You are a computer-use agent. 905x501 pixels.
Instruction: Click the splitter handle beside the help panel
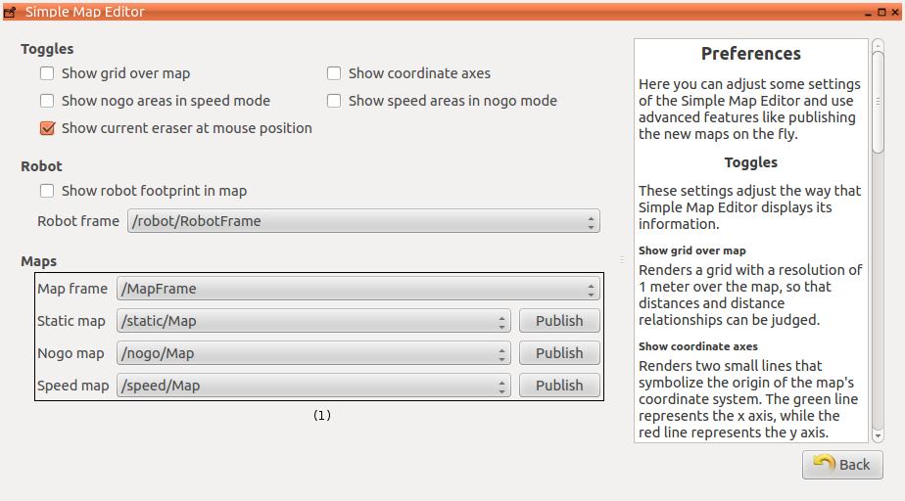tap(622, 259)
